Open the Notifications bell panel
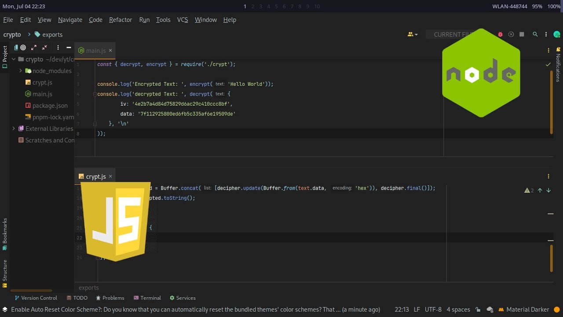 [558, 49]
